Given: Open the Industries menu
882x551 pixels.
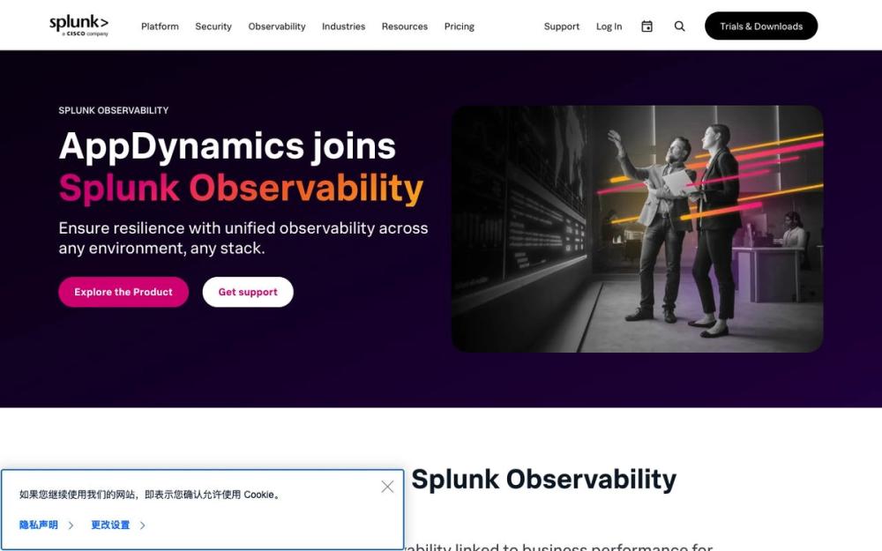Looking at the screenshot, I should point(343,26).
